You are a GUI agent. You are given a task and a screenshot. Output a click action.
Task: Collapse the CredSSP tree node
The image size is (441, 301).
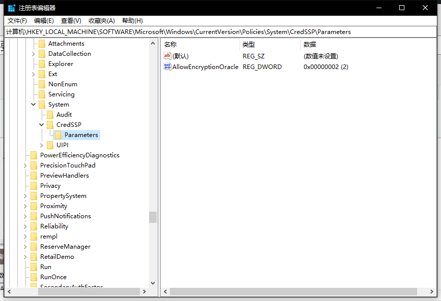point(42,125)
